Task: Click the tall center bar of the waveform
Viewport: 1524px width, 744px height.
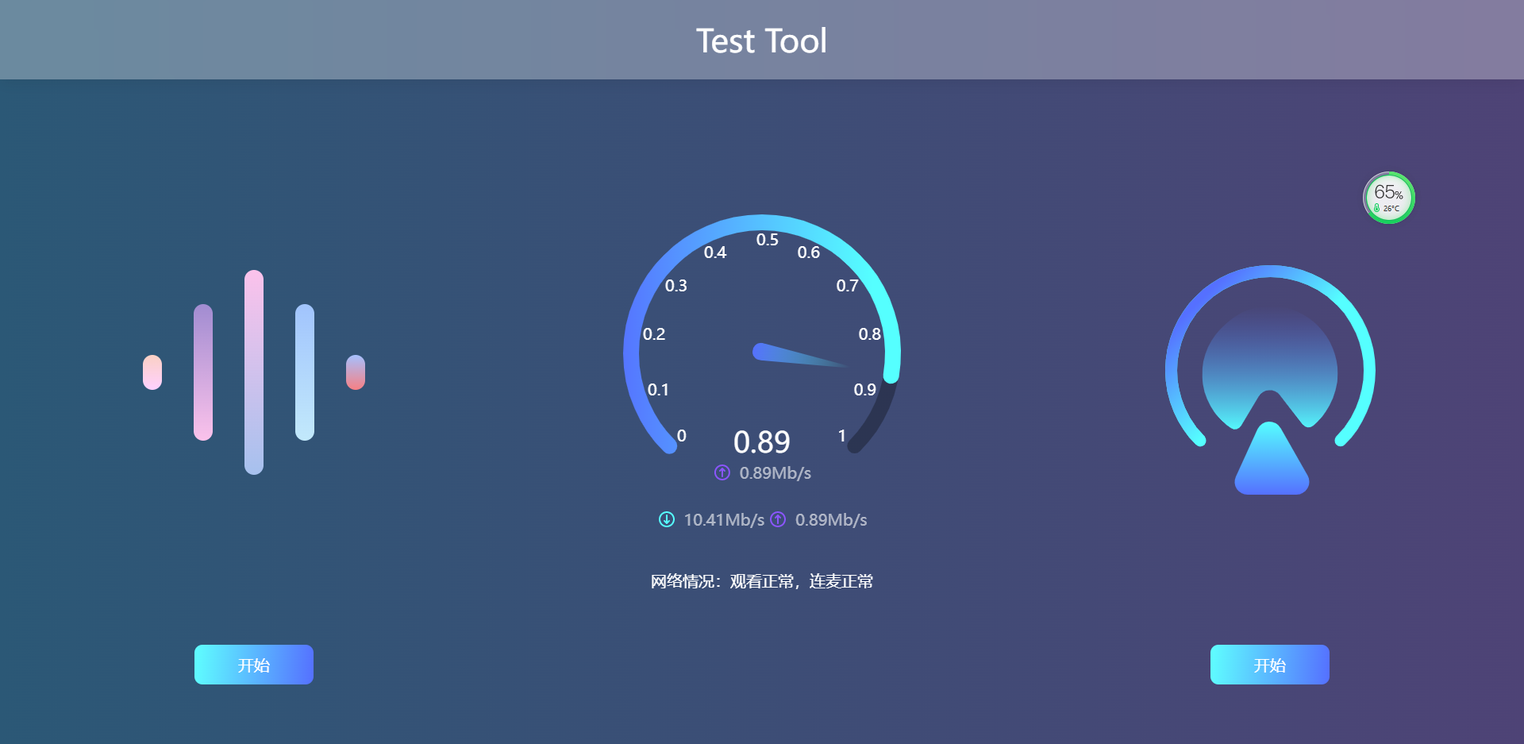Action: 254,372
